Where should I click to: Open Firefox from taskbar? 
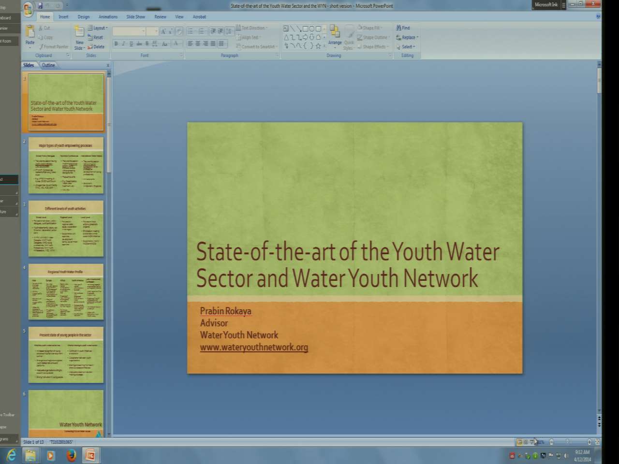coord(71,455)
